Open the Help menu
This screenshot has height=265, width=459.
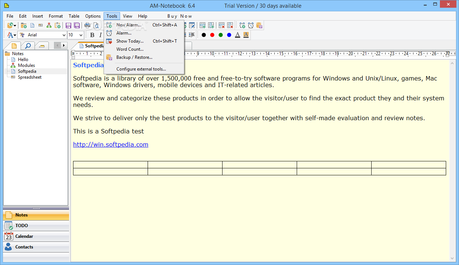click(143, 16)
